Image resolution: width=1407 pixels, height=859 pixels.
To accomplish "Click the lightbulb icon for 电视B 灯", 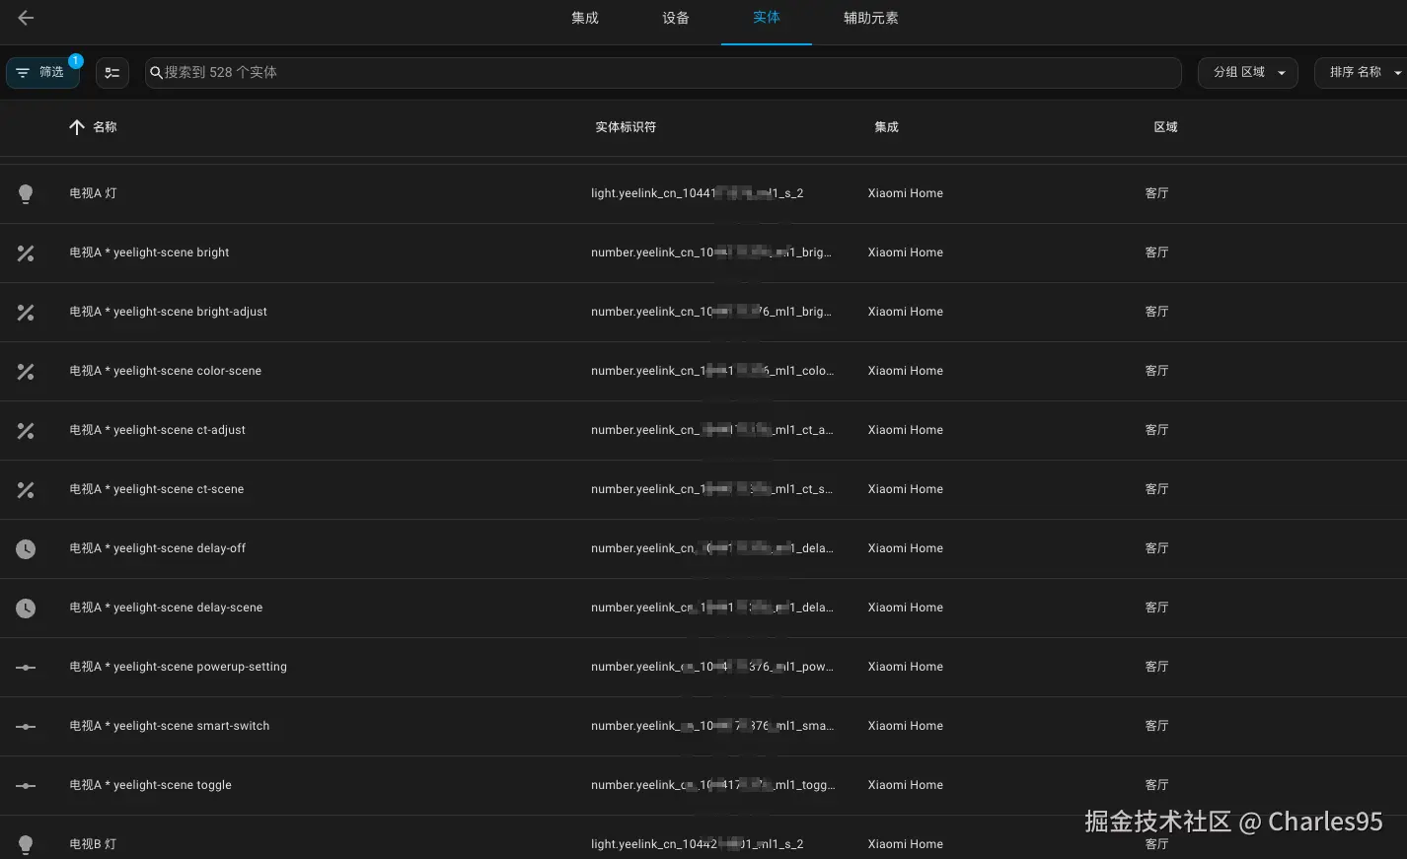I will click(26, 844).
